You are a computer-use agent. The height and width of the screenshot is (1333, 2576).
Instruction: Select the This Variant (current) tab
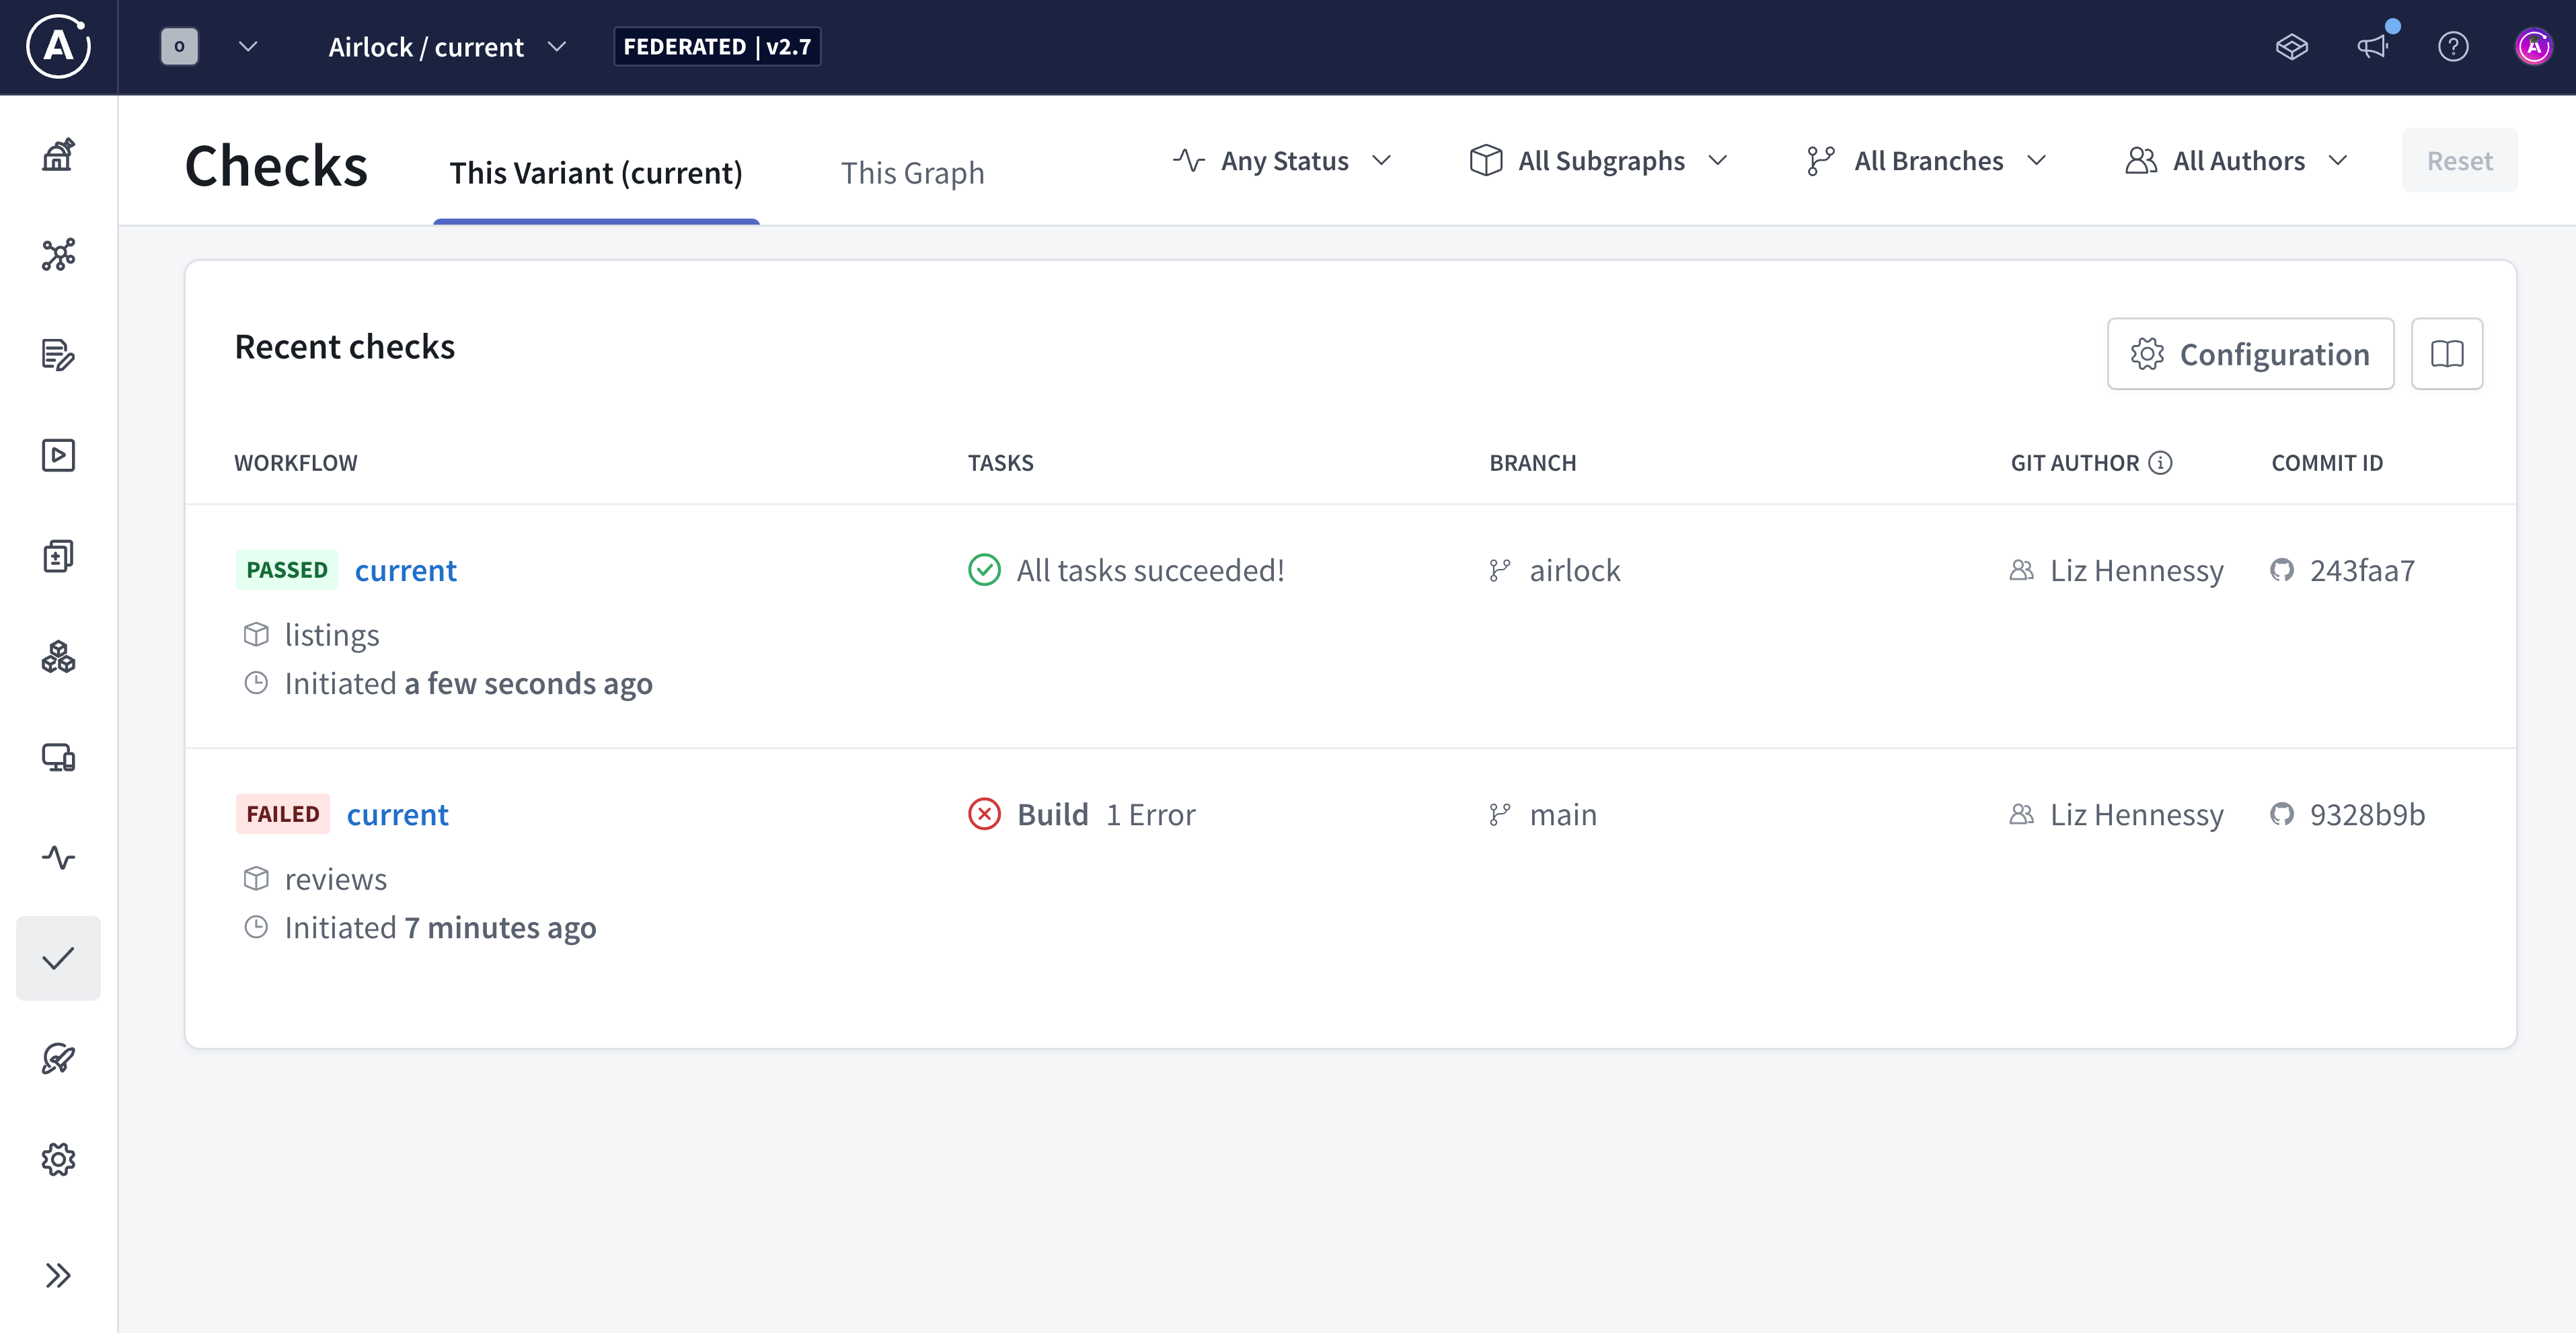point(596,172)
